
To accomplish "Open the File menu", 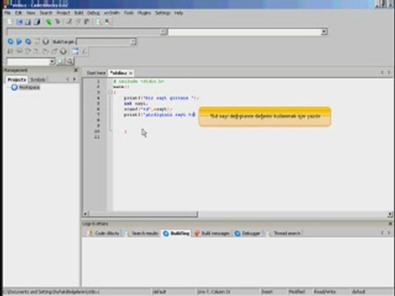I will [7, 13].
